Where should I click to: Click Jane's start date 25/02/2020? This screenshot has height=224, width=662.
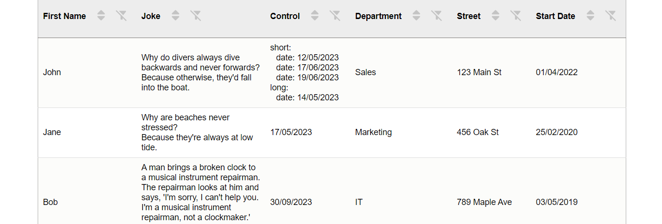coord(557,132)
